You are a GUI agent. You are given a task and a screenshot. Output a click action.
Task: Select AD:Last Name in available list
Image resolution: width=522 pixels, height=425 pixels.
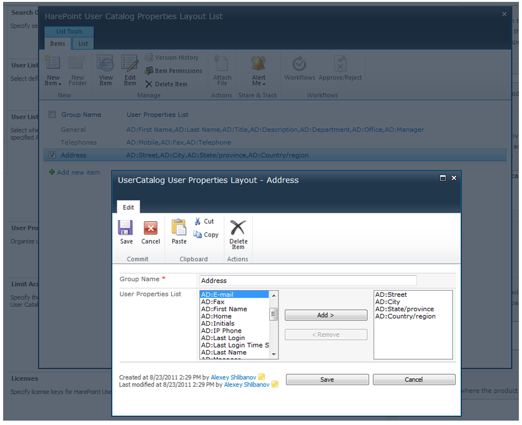[x=234, y=352]
